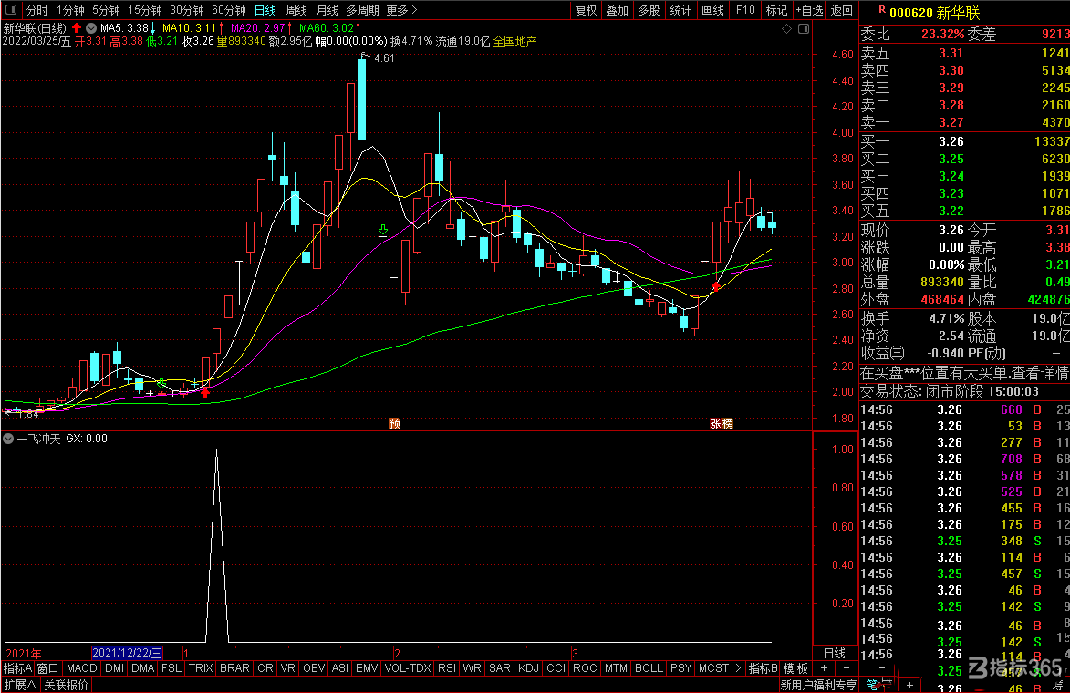Click the 叠加 overlay button
The height and width of the screenshot is (693, 1070).
[618, 10]
